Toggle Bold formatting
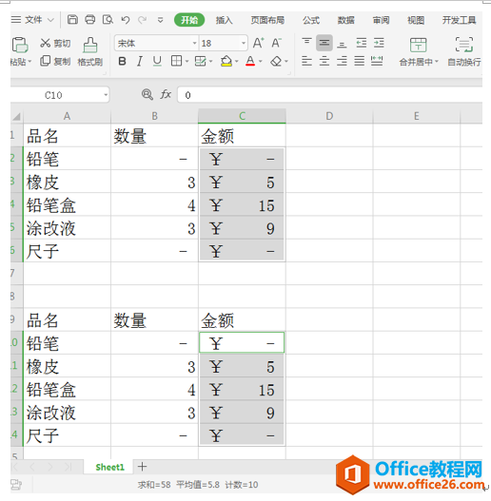The image size is (491, 501). tap(122, 61)
